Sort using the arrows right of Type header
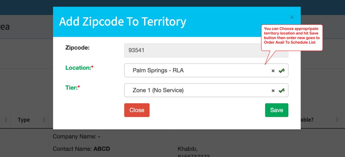The image size is (345, 157). (44, 120)
